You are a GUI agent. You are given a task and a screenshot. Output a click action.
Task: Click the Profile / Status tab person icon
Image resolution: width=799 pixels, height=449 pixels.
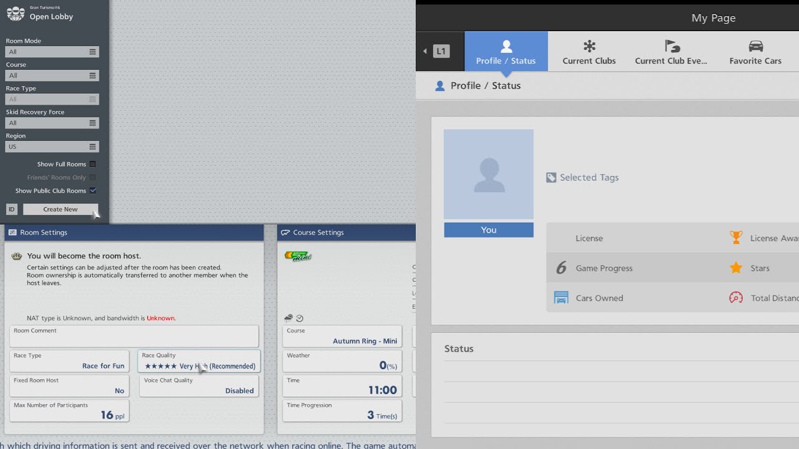[x=506, y=46]
